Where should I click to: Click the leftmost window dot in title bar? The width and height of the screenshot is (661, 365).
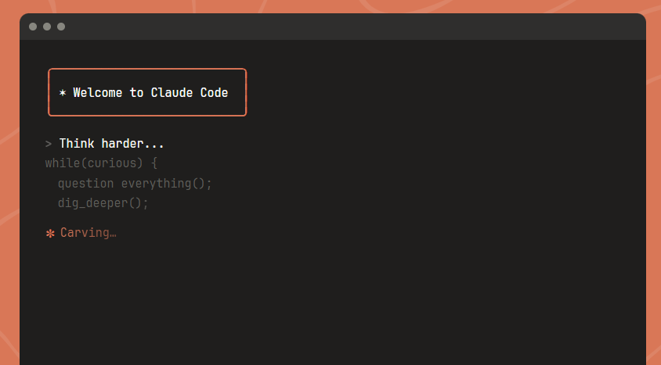(33, 27)
